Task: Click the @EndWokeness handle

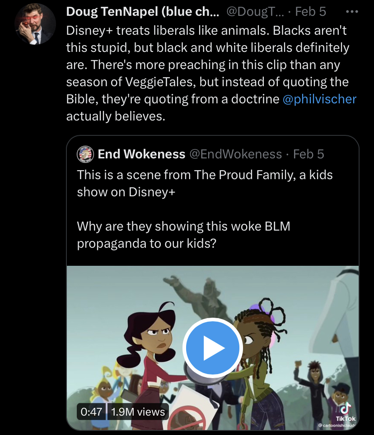Action: (235, 154)
